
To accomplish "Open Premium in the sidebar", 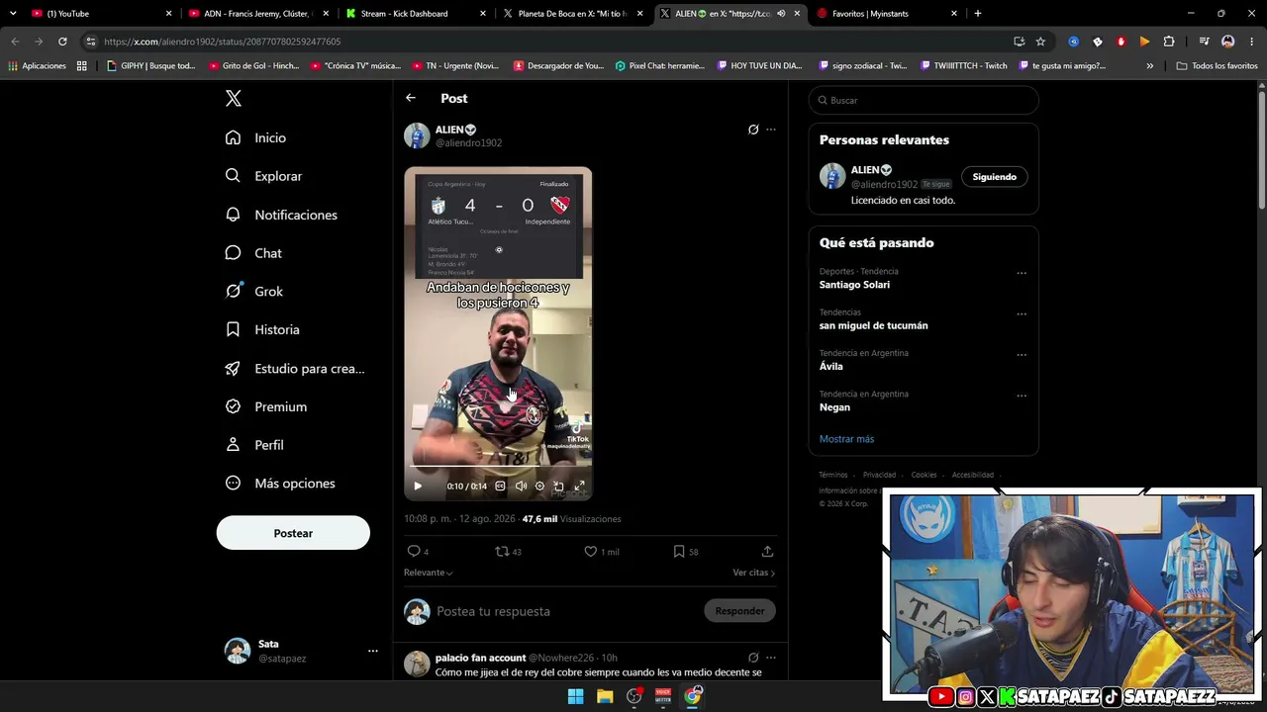I will click(266, 406).
